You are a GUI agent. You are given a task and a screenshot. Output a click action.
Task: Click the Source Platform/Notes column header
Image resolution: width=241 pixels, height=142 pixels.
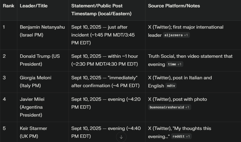174,6
